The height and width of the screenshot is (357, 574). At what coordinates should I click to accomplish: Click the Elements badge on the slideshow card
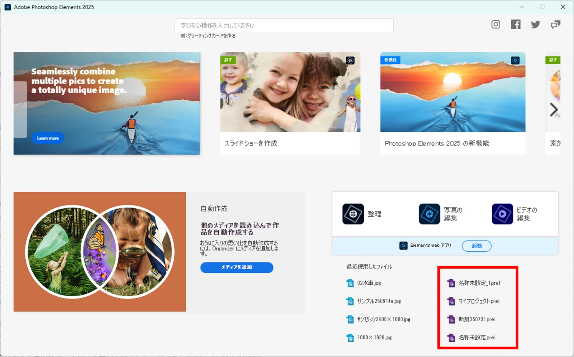point(350,60)
